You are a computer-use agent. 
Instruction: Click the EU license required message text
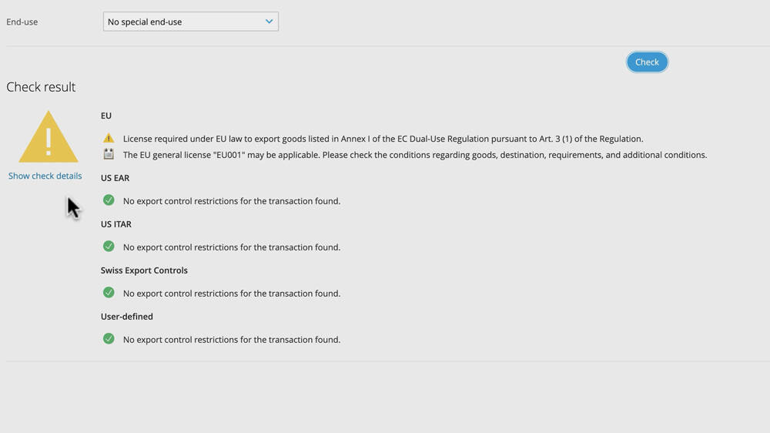[x=383, y=139]
